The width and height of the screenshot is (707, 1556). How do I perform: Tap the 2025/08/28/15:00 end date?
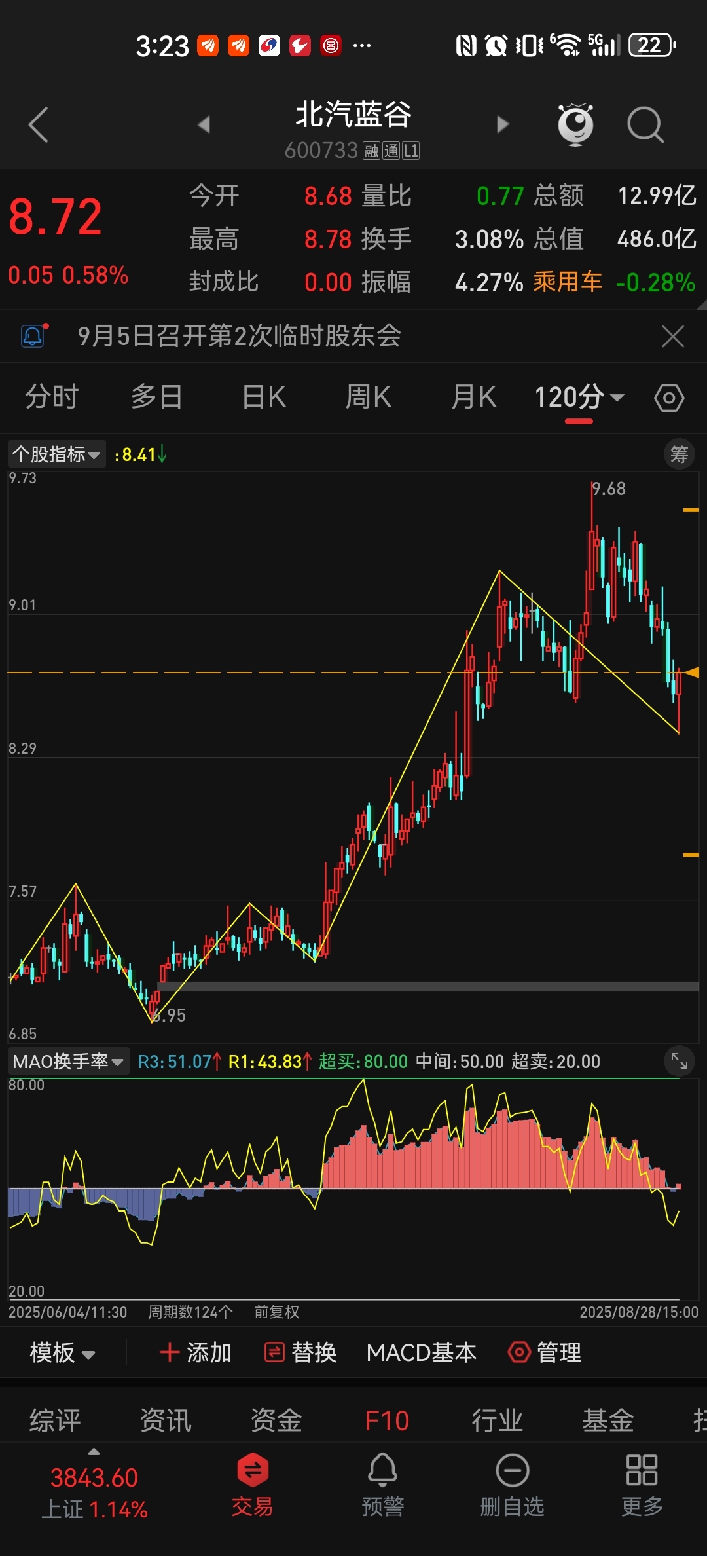[639, 1312]
